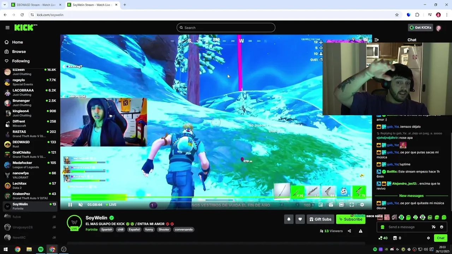Image resolution: width=452 pixels, height=254 pixels.
Task: Collapse the chat panel arrow
Action: click(376, 40)
